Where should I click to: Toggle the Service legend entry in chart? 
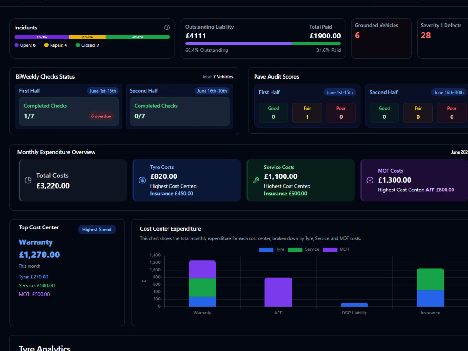304,249
